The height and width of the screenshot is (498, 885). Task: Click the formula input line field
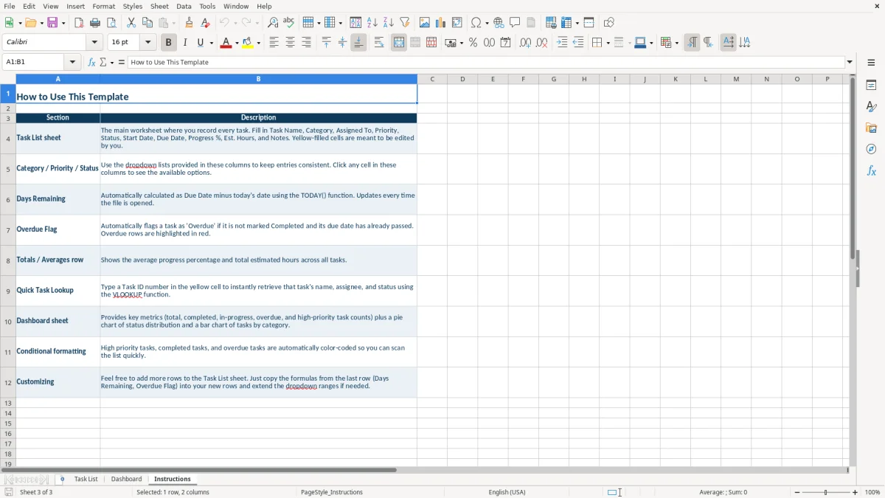point(486,63)
